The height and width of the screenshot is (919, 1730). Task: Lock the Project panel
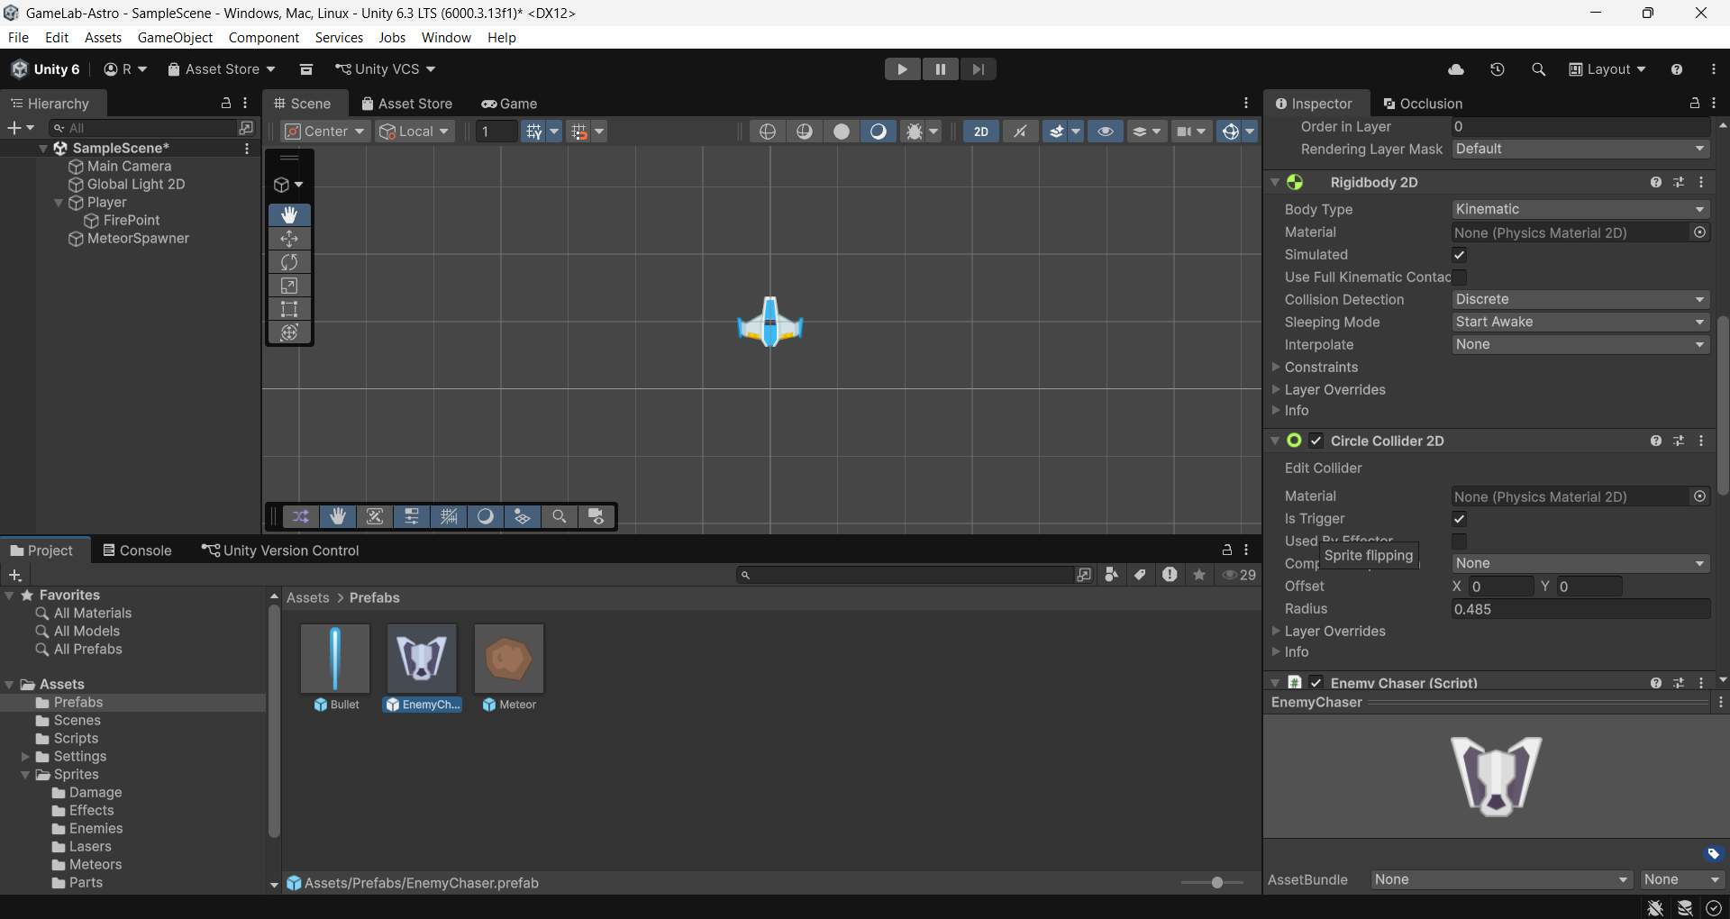pyautogui.click(x=1226, y=550)
